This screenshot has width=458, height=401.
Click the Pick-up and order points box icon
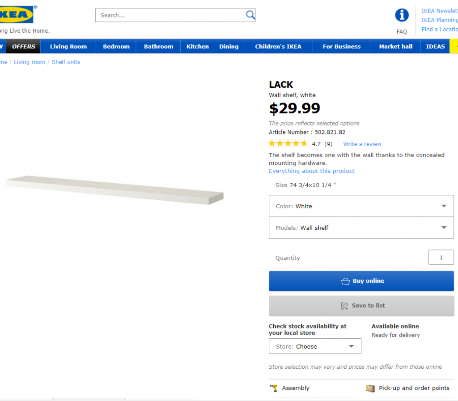pyautogui.click(x=370, y=388)
